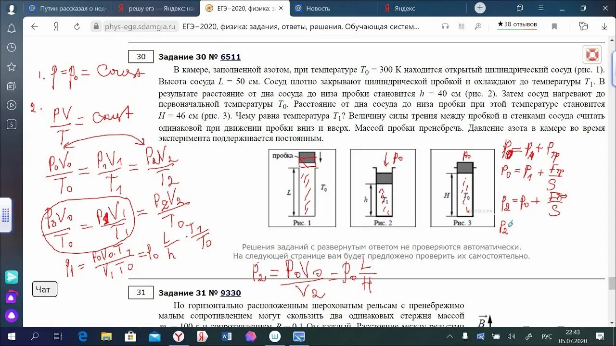Open Task View on the taskbar
The image size is (616, 346).
tap(58, 336)
